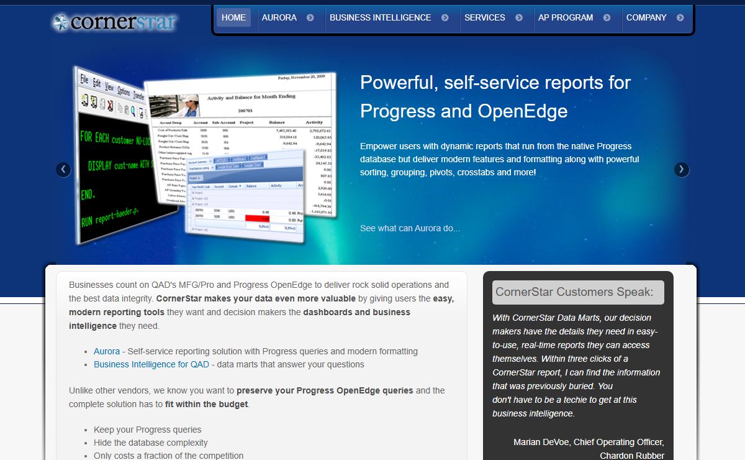Click 'Marian DeVoe, Chief Operating Officer' text
This screenshot has width=745, height=460.
coord(589,442)
